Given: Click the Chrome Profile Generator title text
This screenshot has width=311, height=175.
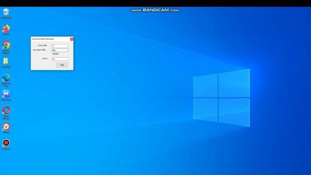Looking at the screenshot, I should pos(43,39).
